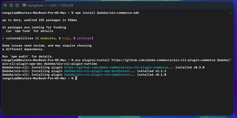The image size is (237, 118).
Task: Click the window title 'vangeluw — -zsh — 125×28'
Action: click(x=50, y=5)
